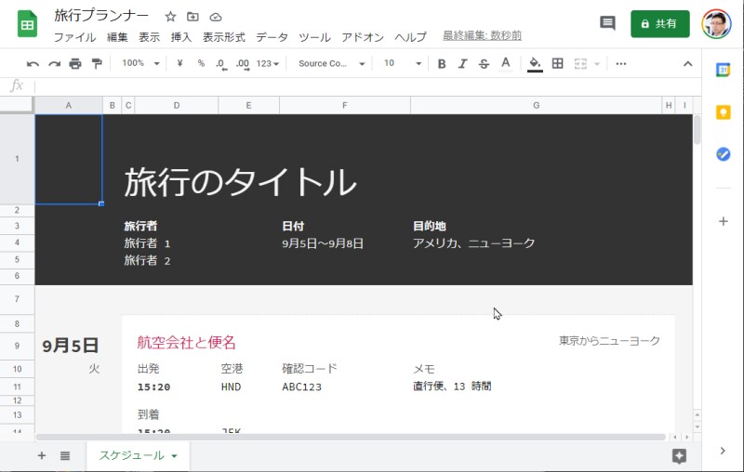The width and height of the screenshot is (744, 472).
Task: Click the green 共有 share button
Action: [x=659, y=24]
